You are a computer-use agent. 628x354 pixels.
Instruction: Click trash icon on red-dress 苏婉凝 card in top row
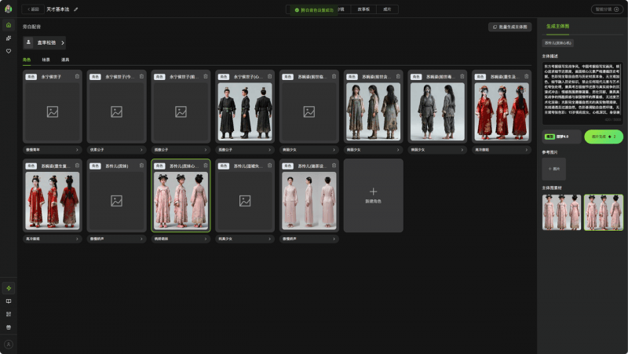pyautogui.click(x=527, y=77)
